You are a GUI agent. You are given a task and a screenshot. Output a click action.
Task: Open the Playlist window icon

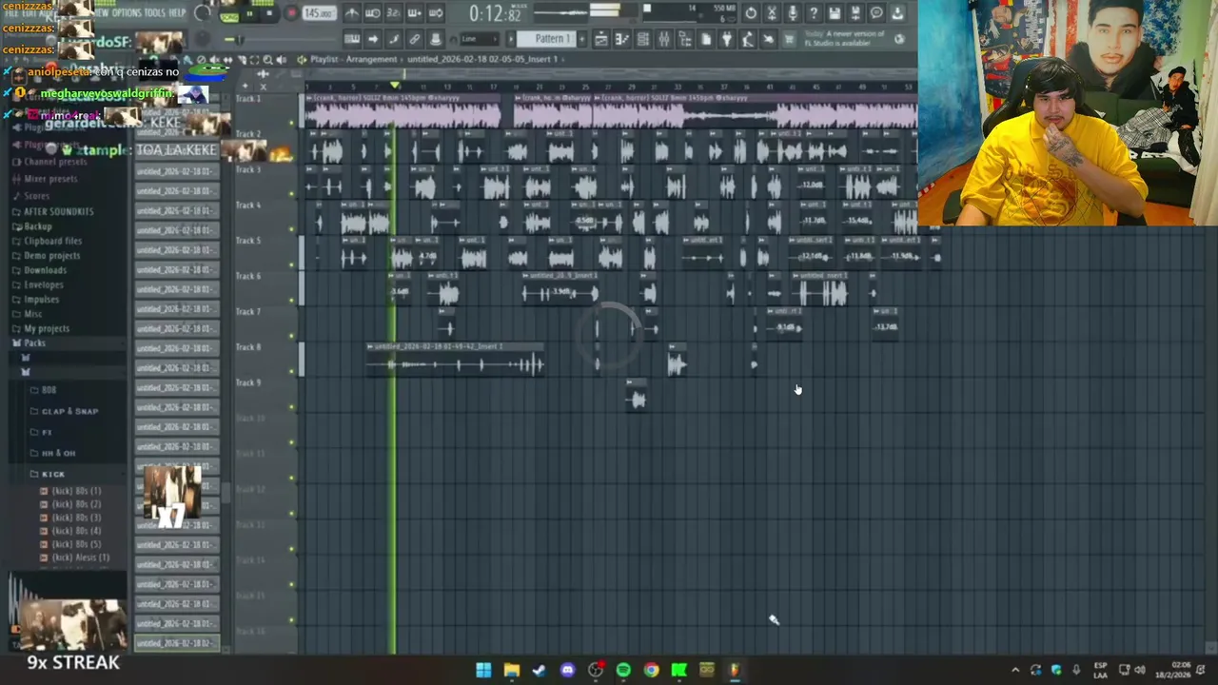[601, 39]
